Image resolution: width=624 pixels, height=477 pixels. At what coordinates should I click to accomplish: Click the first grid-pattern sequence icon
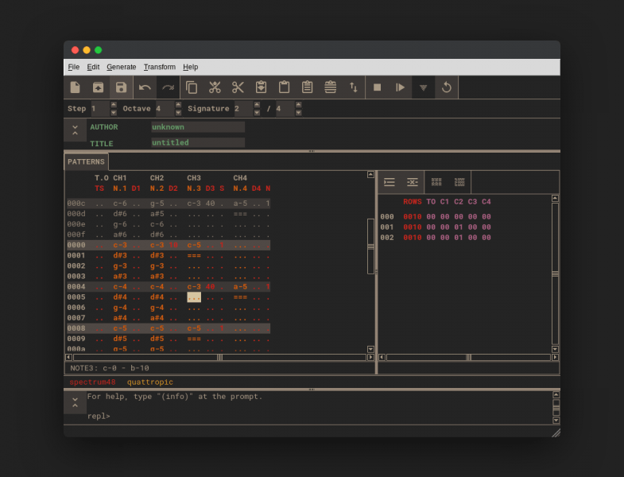point(436,182)
